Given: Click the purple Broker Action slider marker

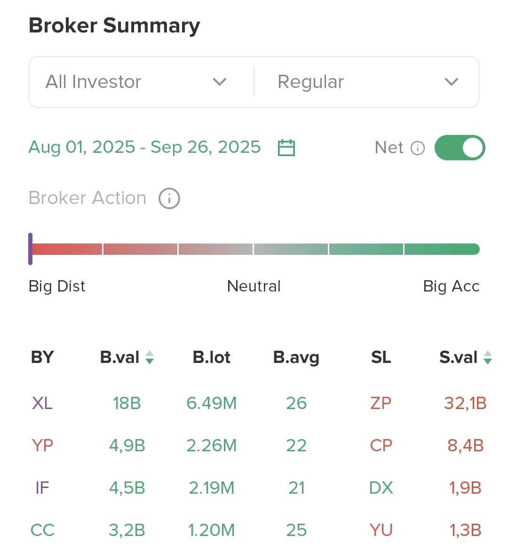Looking at the screenshot, I should pos(31,249).
